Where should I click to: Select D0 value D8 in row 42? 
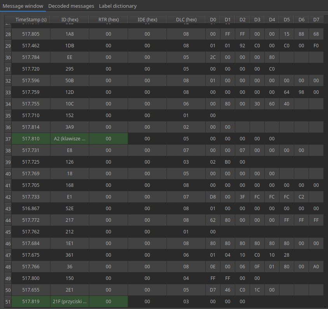tap(213, 197)
